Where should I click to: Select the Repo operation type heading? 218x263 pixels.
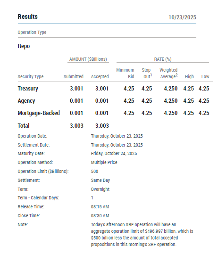coord(24,46)
